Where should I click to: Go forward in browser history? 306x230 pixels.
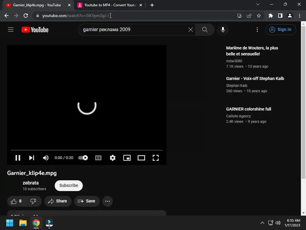tap(16, 16)
